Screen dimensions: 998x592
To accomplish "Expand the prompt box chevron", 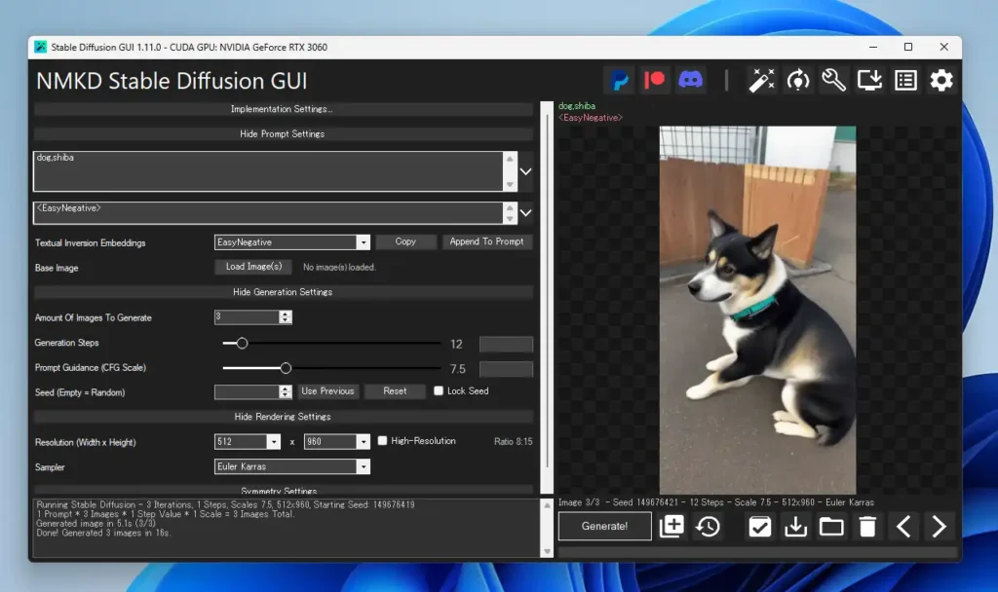I will tap(525, 171).
